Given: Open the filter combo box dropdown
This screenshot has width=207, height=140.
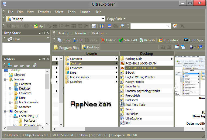Looking at the screenshot, I should 168,26.
